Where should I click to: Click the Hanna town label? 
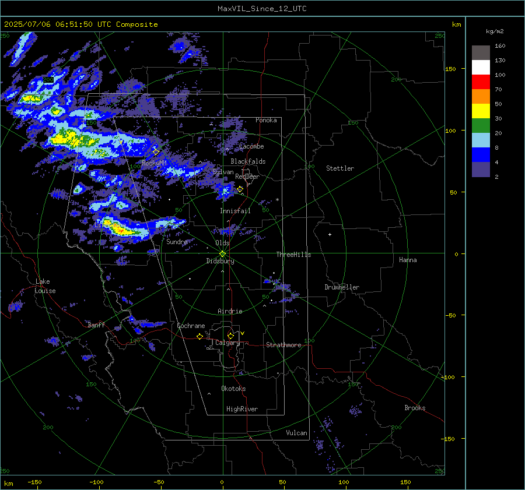click(x=408, y=260)
